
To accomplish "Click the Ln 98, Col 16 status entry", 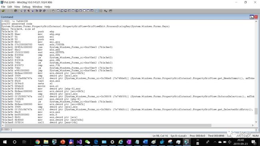I will point(160,136).
